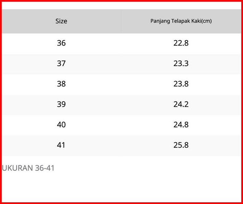This screenshot has height=204, width=243.
Task: Click Kaki(cm) in the column header
Action: 202,21
